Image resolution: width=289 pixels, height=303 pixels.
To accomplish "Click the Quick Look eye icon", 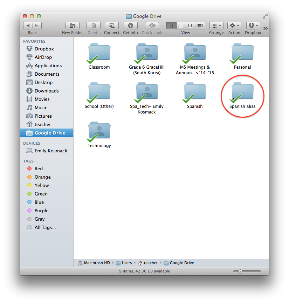I will pos(152,26).
